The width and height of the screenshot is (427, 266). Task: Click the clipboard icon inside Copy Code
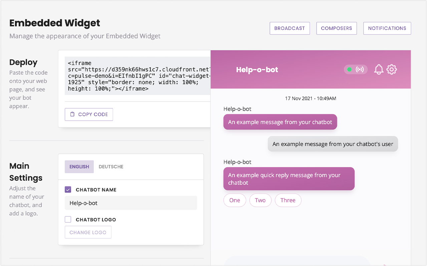pos(72,114)
